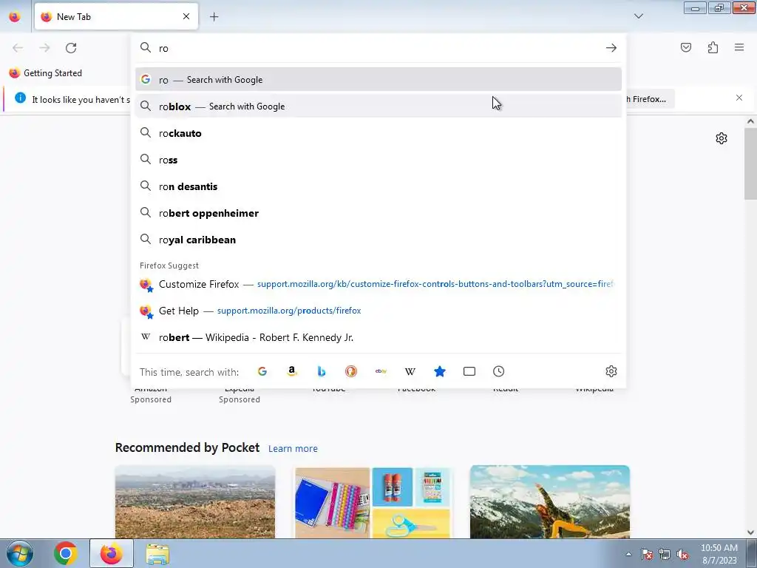Select the rockauto suggestion
This screenshot has height=568, width=757.
click(378, 133)
